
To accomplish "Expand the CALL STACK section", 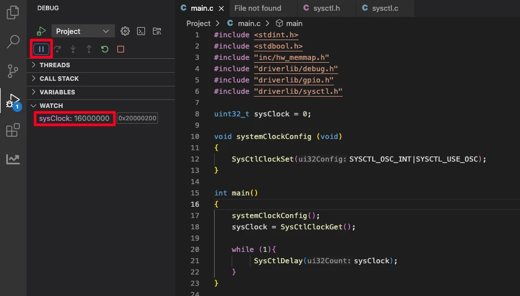I will click(59, 79).
